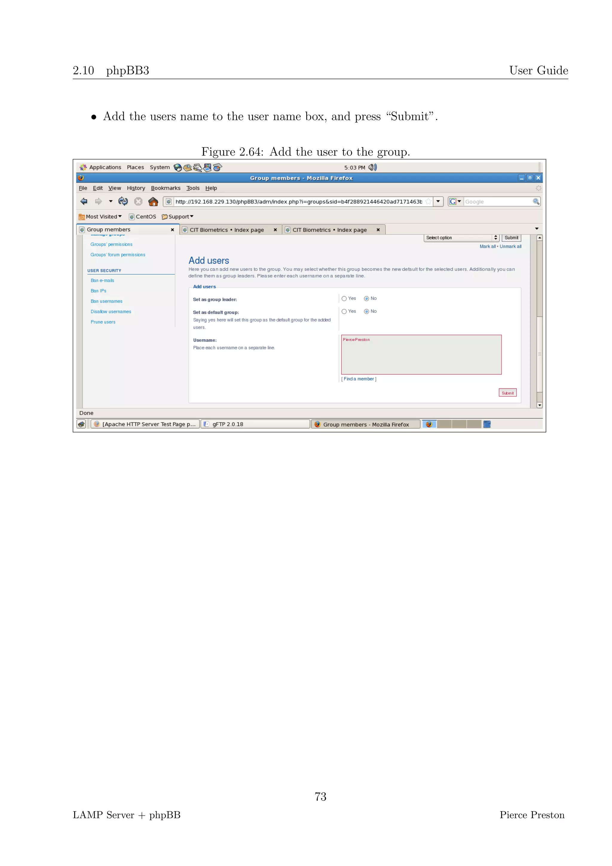
Task: Open the web browser launcher in the top panel
Action: pos(178,167)
